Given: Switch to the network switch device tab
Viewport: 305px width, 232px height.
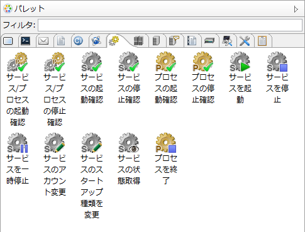Looking at the screenshot, I should click(x=209, y=41).
